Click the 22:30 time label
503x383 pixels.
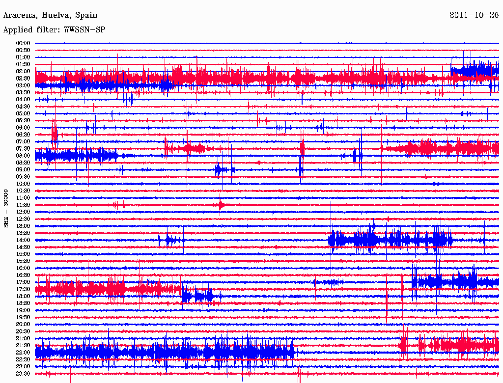(x=23, y=359)
